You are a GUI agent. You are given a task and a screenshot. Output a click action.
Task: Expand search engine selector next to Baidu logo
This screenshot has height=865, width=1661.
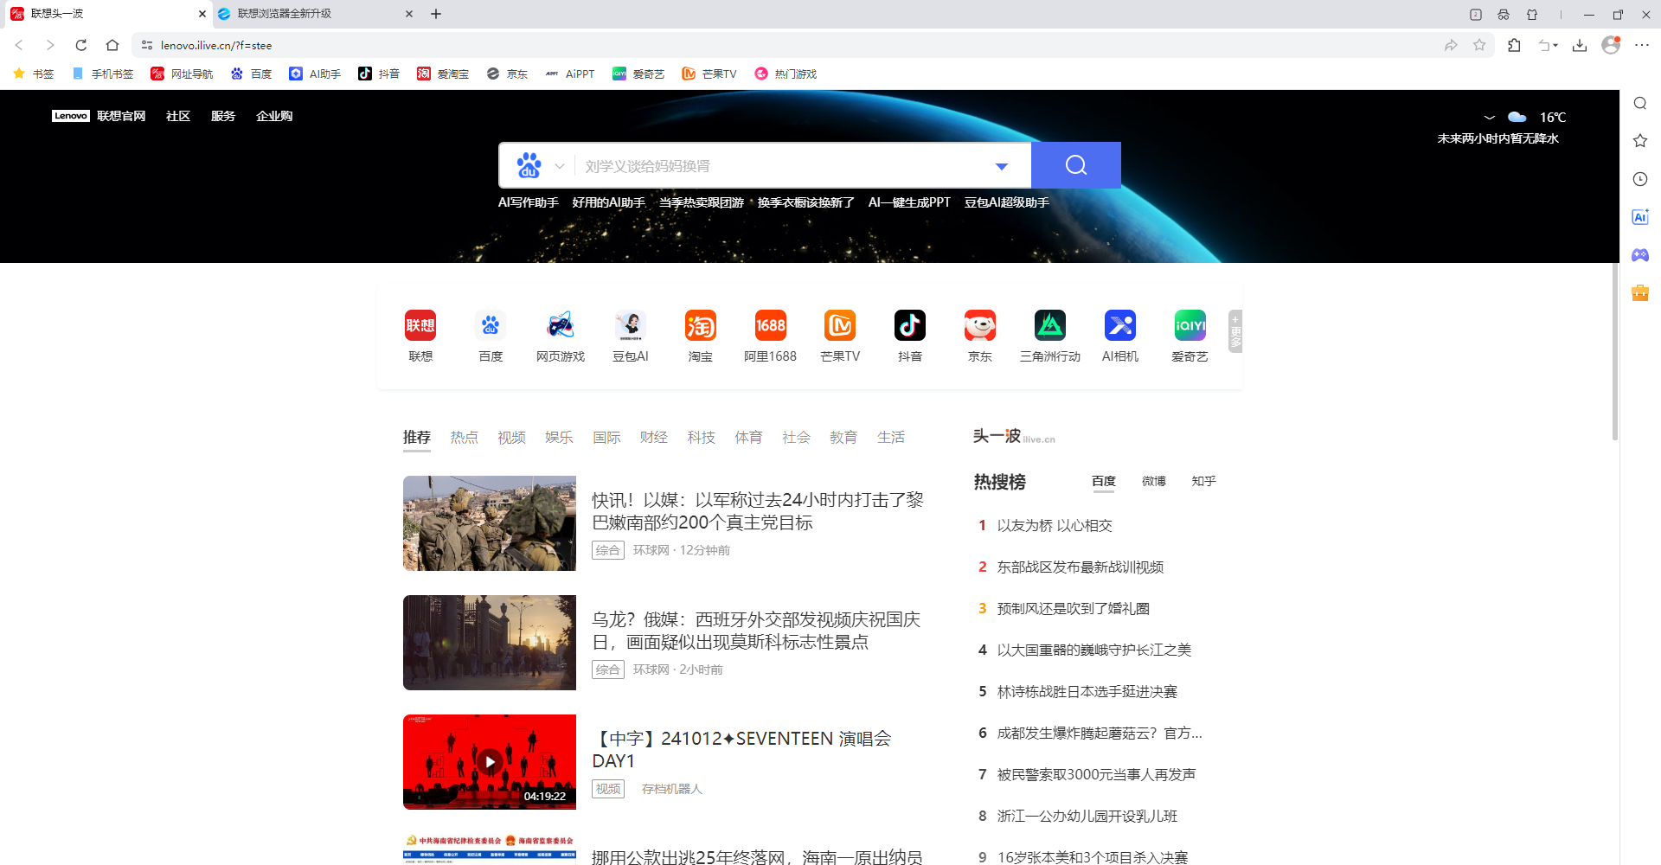[x=560, y=166]
